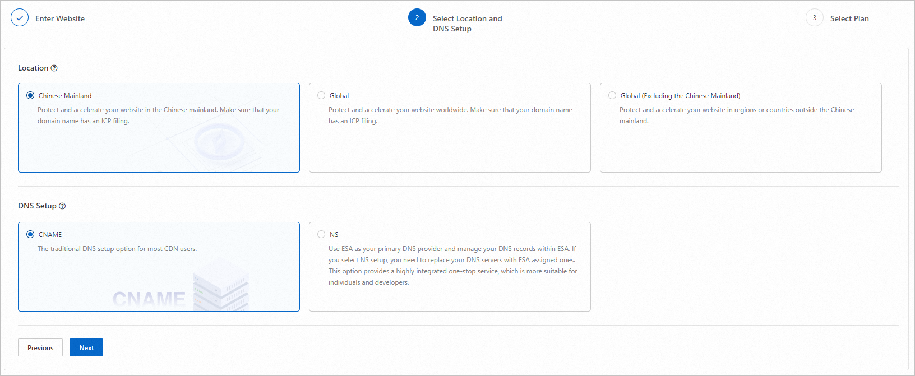Click the Next button
Screen dimensions: 915x376
tap(86, 347)
